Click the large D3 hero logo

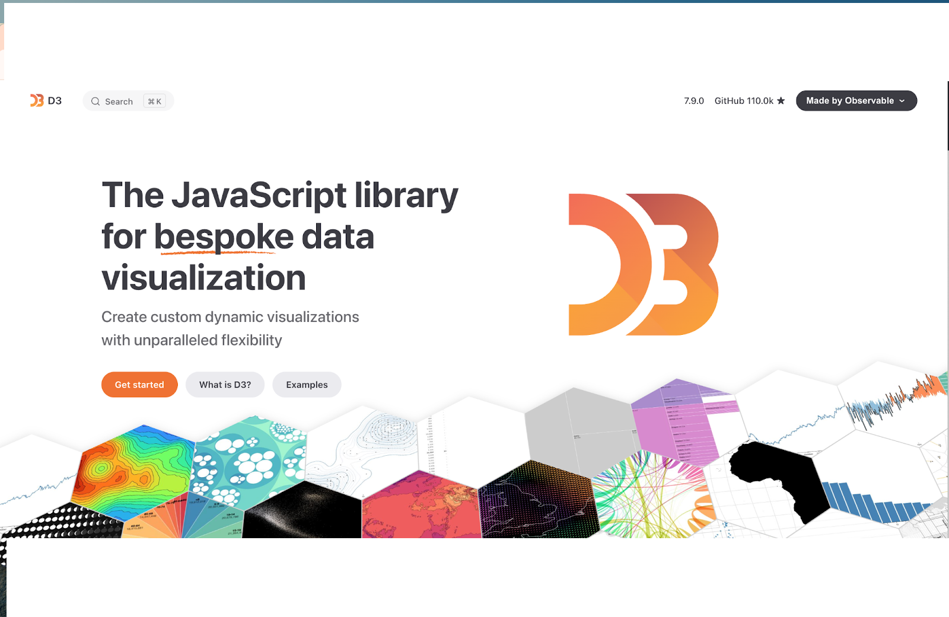pos(644,264)
